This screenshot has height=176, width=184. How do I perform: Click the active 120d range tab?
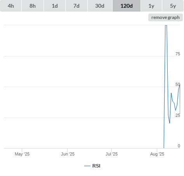point(127,6)
